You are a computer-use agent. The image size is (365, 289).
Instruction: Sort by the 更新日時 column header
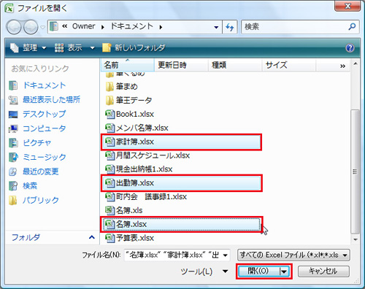[x=181, y=65]
